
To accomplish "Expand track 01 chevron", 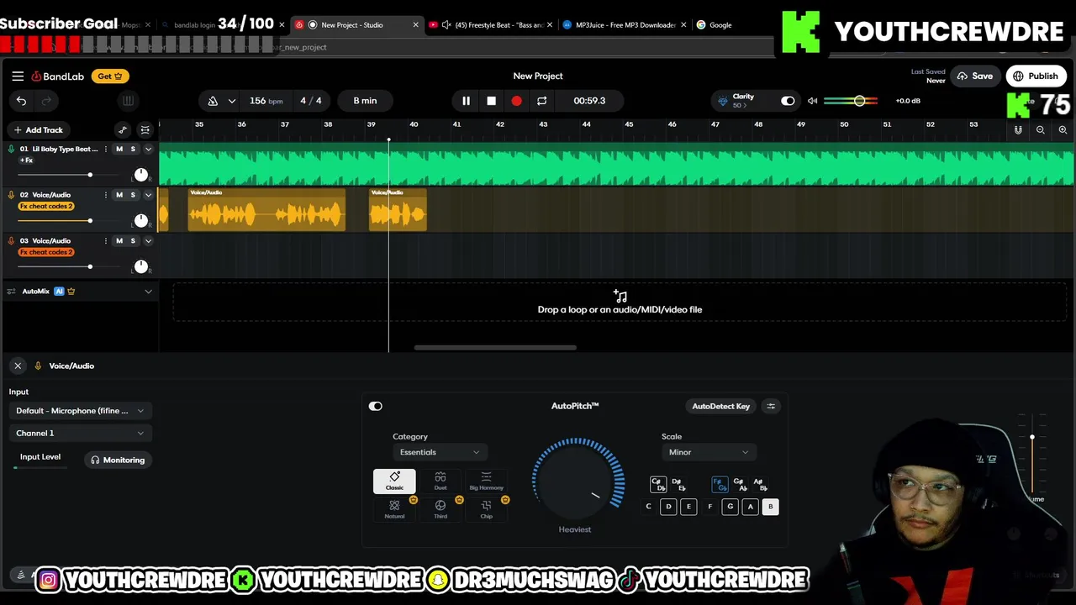I will [148, 149].
